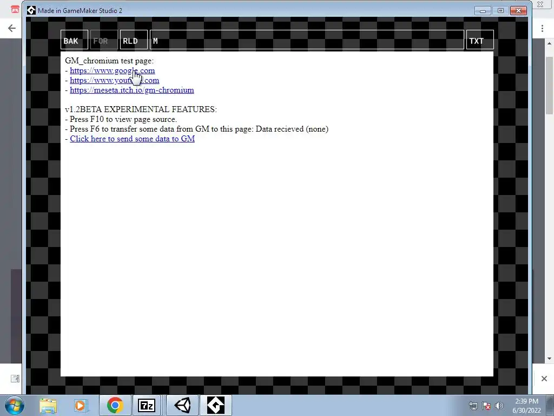This screenshot has width=554, height=416.
Task: Click the 'Made in GameMaker Studio 2' title text
Action: tap(80, 11)
